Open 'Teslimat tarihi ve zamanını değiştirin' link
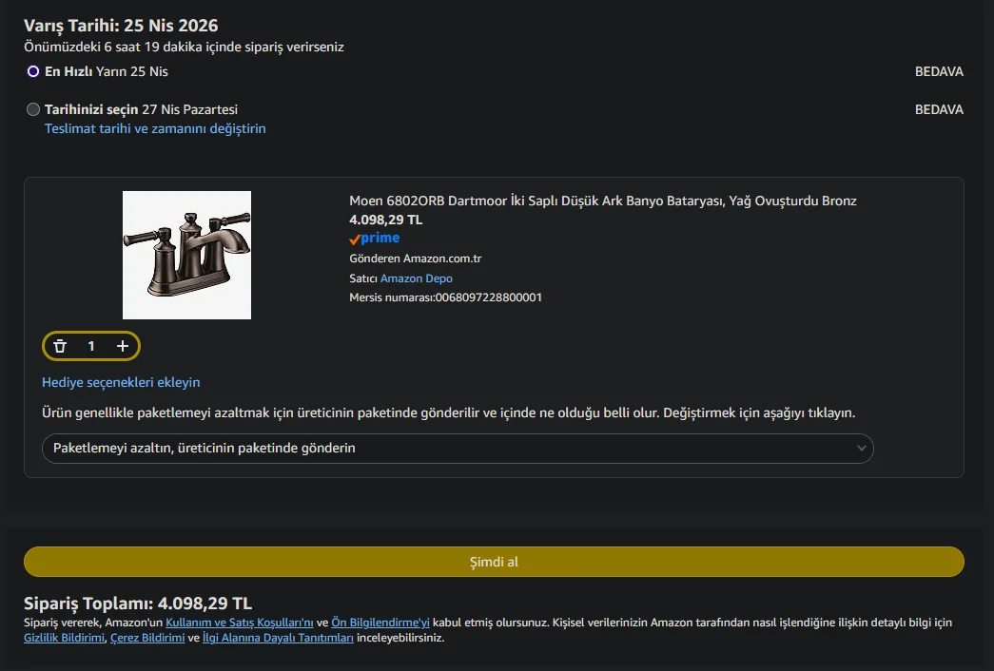Image resolution: width=994 pixels, height=671 pixels. 155,128
